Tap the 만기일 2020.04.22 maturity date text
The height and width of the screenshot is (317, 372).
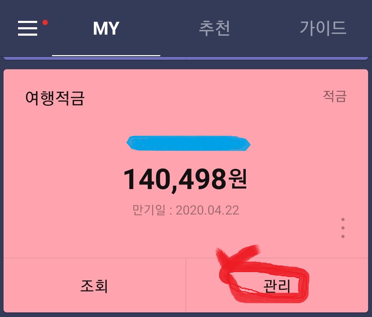click(185, 210)
